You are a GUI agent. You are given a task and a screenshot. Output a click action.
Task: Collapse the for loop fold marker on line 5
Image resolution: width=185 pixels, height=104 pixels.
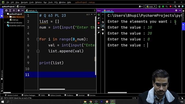(38, 39)
